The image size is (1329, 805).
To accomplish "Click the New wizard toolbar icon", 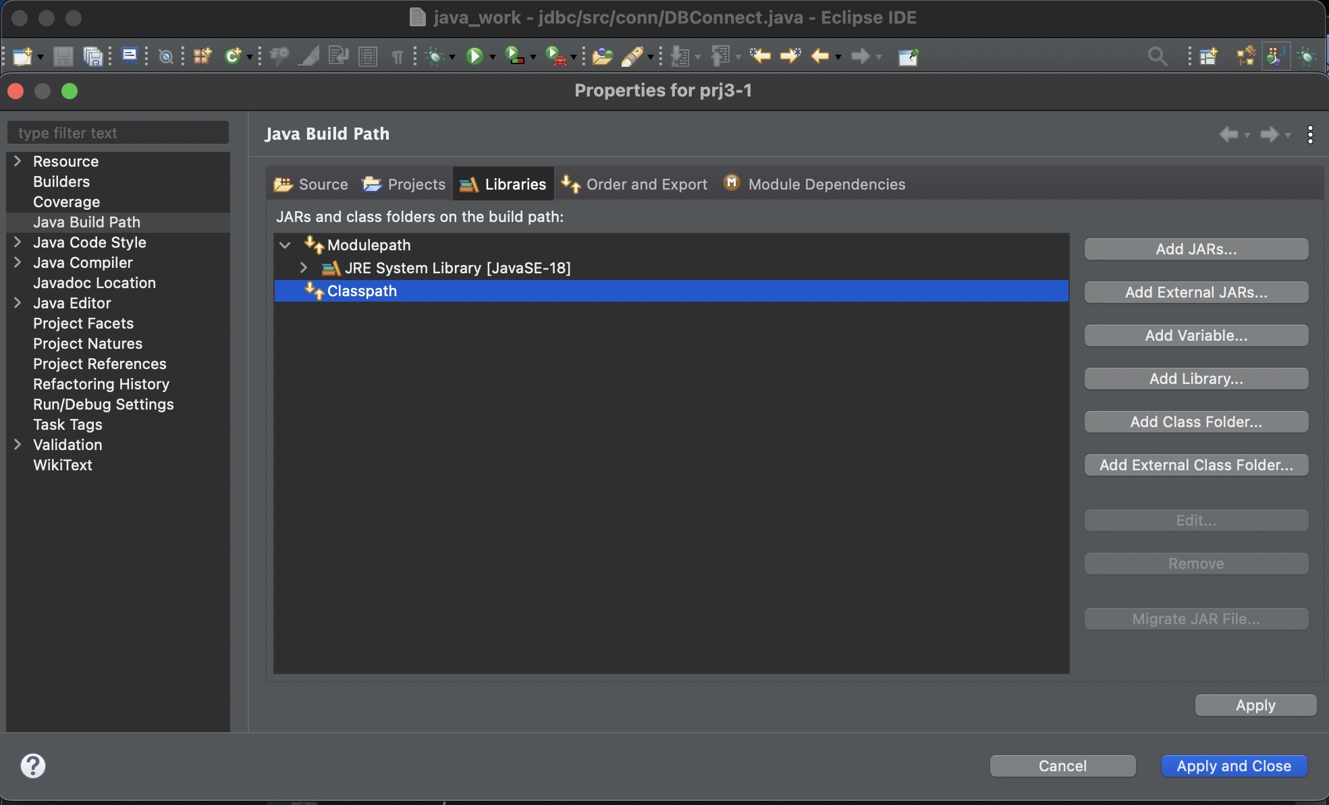I will (22, 57).
